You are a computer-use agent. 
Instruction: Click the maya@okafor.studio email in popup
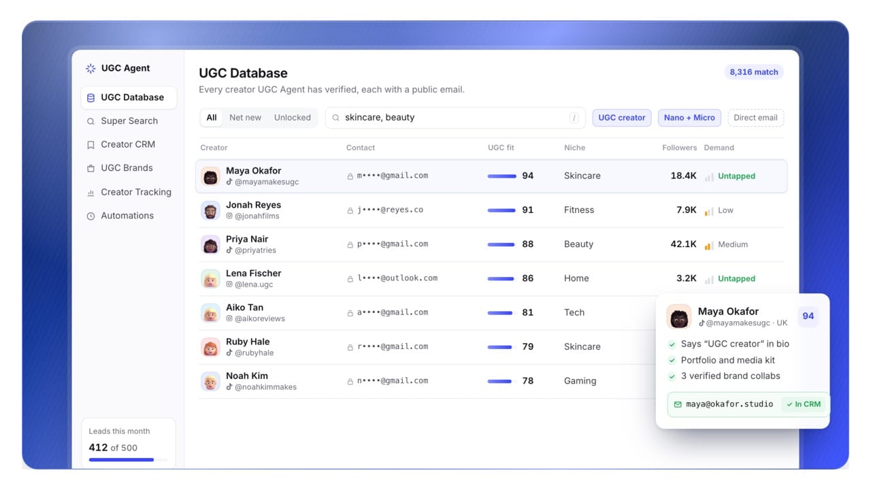pyautogui.click(x=729, y=404)
